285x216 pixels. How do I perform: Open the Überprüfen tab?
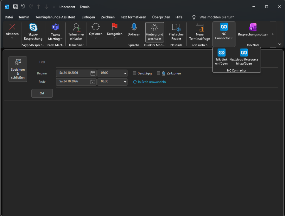click(x=161, y=17)
